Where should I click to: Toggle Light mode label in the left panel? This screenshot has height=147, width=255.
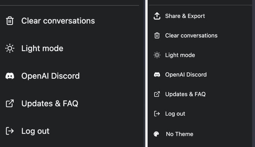42,49
